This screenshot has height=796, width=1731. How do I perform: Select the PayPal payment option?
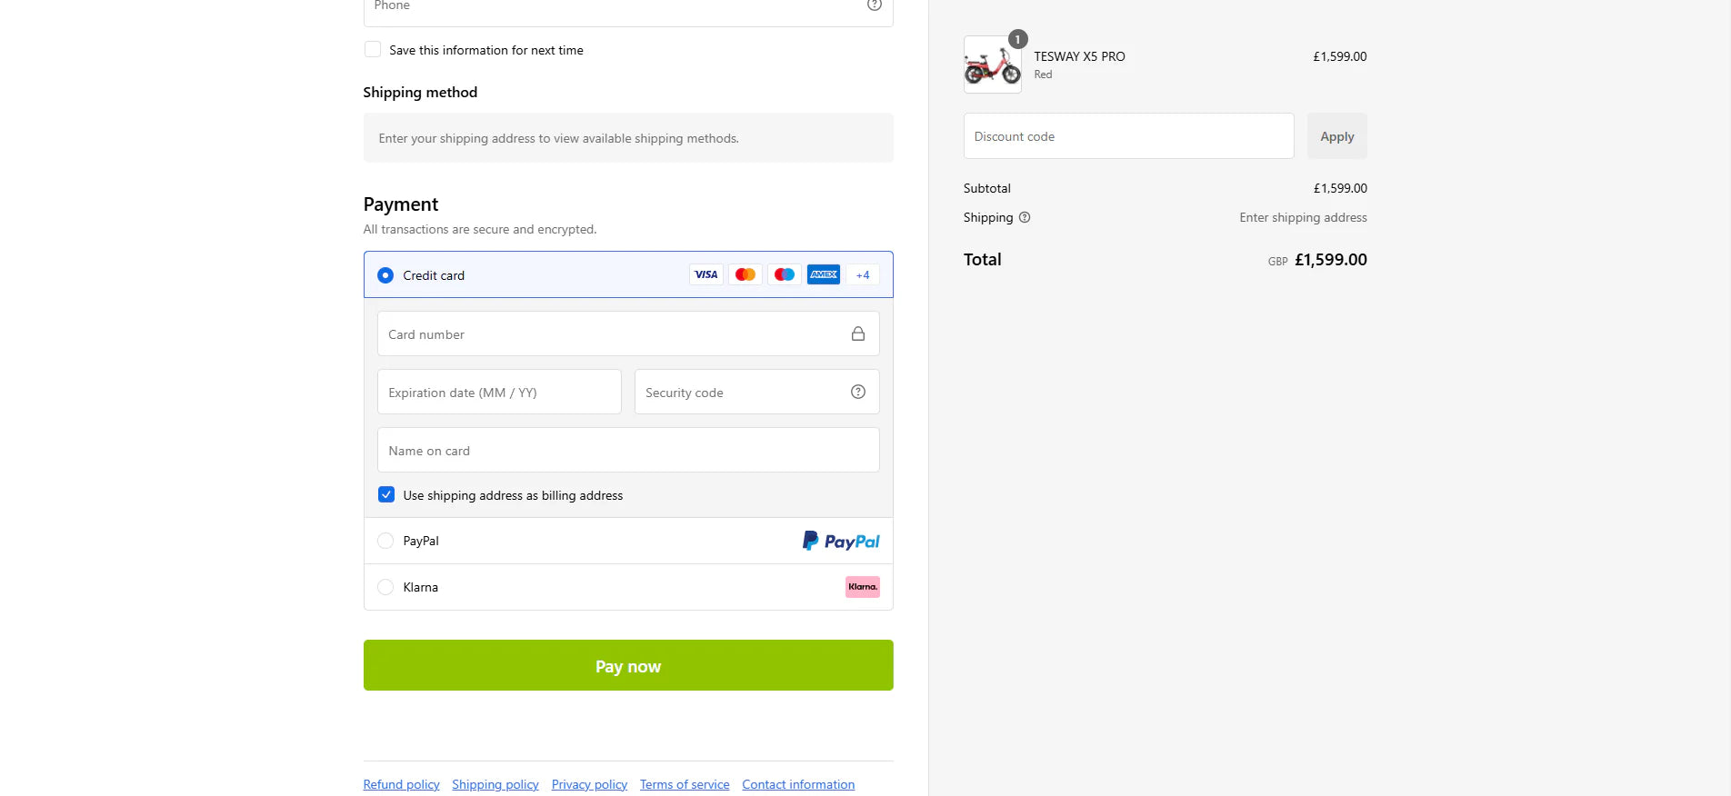pyautogui.click(x=385, y=541)
